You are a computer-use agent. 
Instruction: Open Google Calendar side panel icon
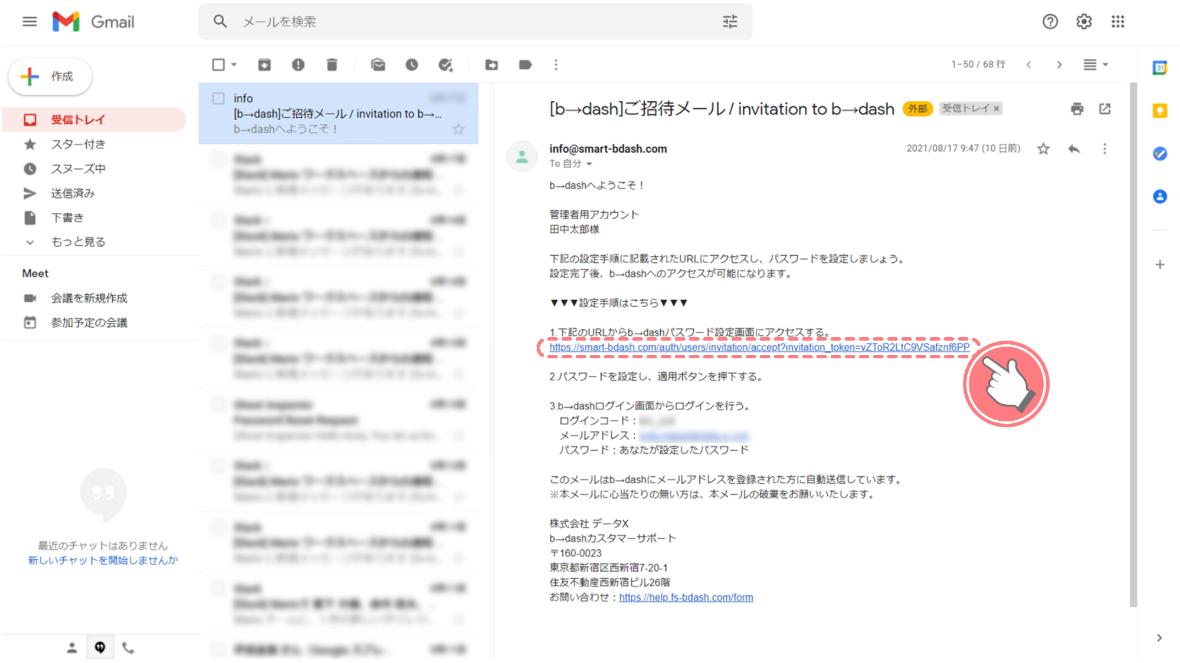1160,68
